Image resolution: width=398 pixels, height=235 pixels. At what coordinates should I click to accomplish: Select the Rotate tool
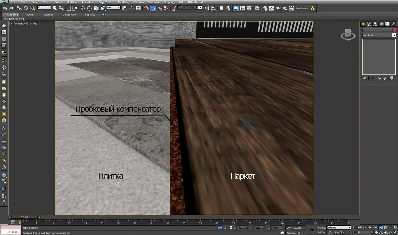(x=89, y=8)
